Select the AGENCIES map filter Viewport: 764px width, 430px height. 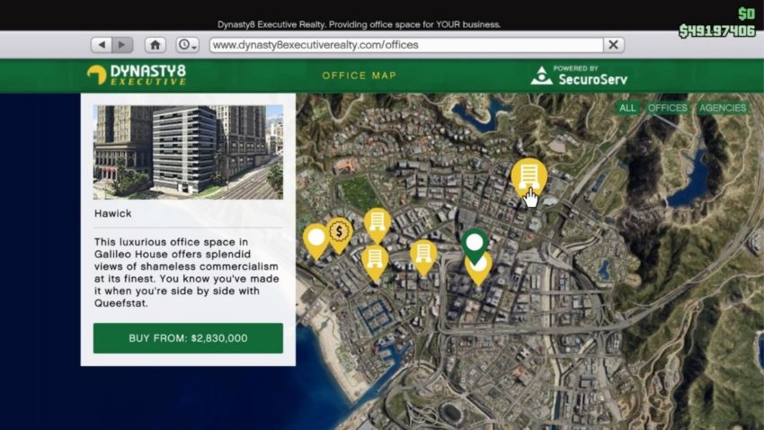(722, 108)
